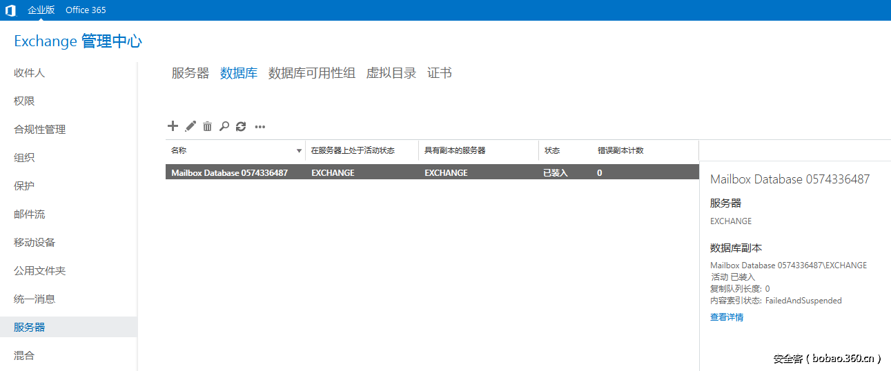
Task: Click the Office logo icon in header
Action: click(10, 10)
